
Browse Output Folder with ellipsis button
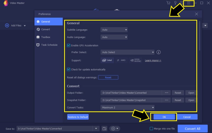coord(166,93)
